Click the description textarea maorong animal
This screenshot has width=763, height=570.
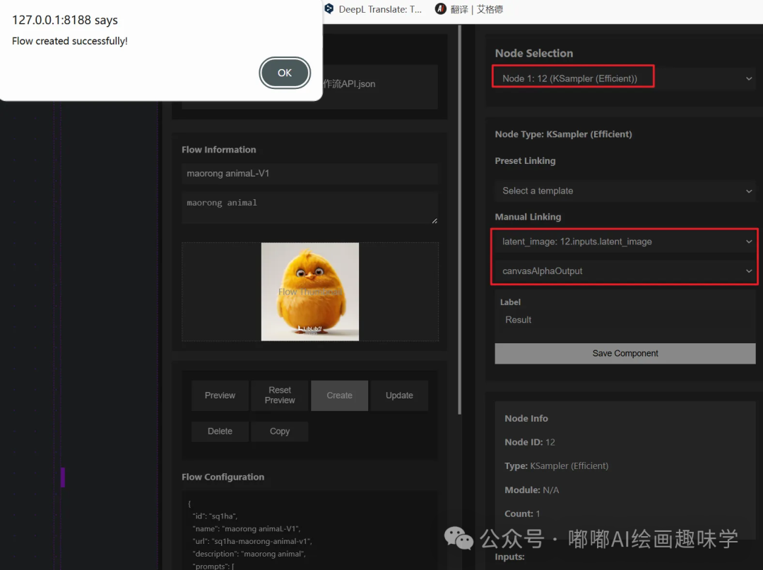point(309,208)
